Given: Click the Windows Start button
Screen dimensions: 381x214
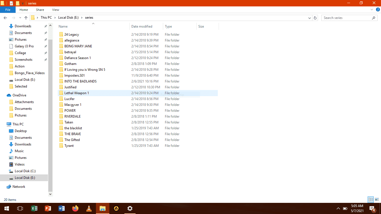Looking at the screenshot, I should click(7, 208).
